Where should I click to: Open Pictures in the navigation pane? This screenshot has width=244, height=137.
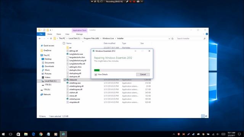click(48, 73)
